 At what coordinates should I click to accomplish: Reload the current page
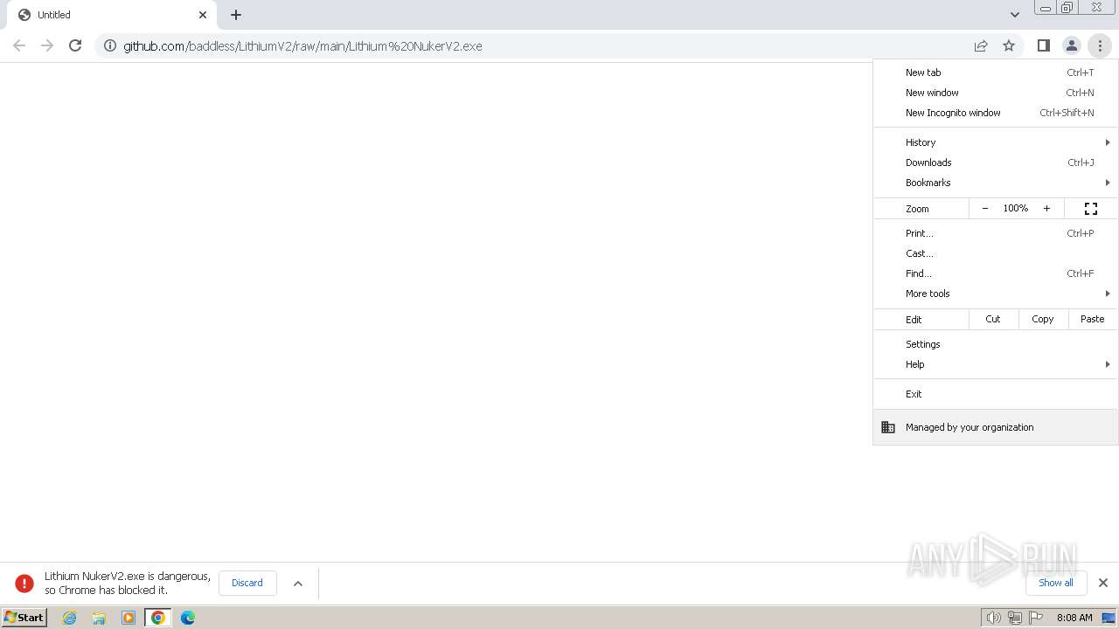[75, 45]
